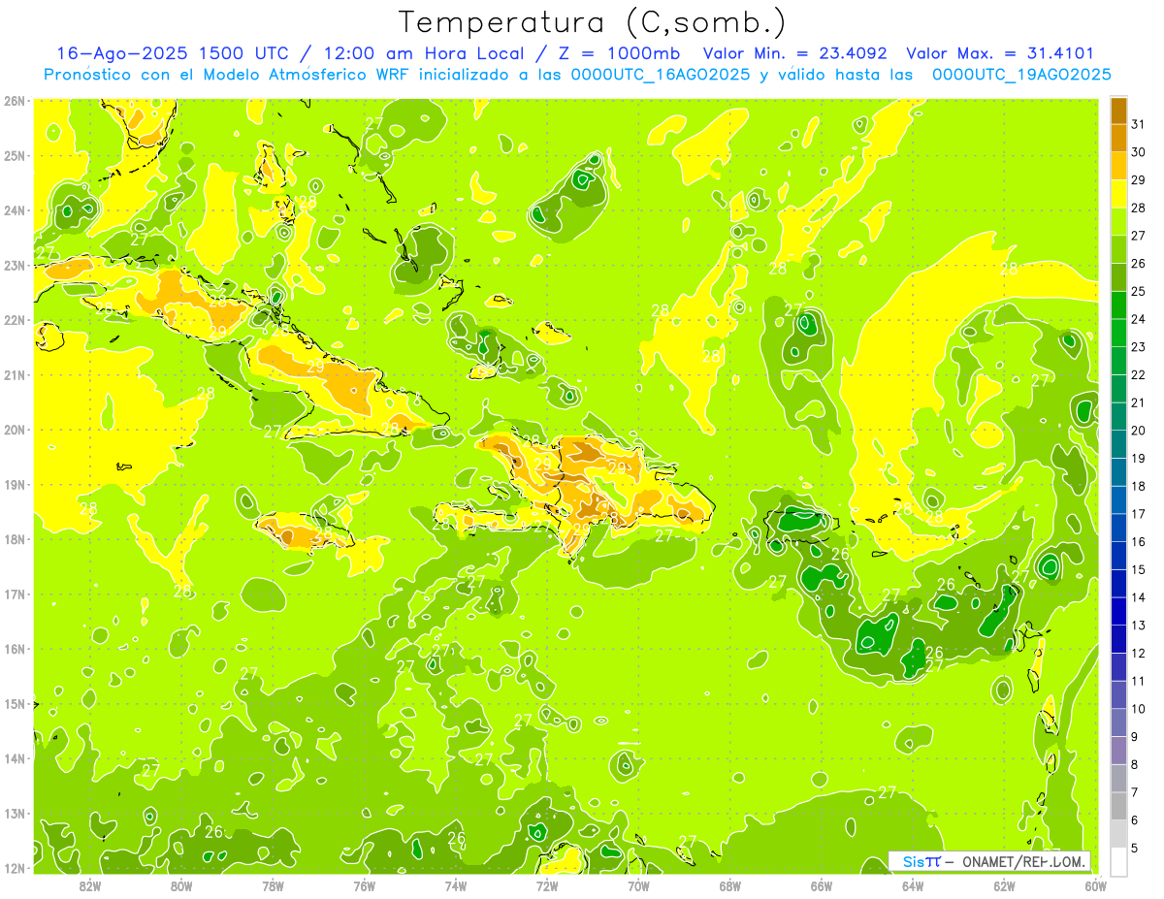Viewport: 1164px width, 899px height.
Task: Click the latitude label 14N
Action: [14, 758]
